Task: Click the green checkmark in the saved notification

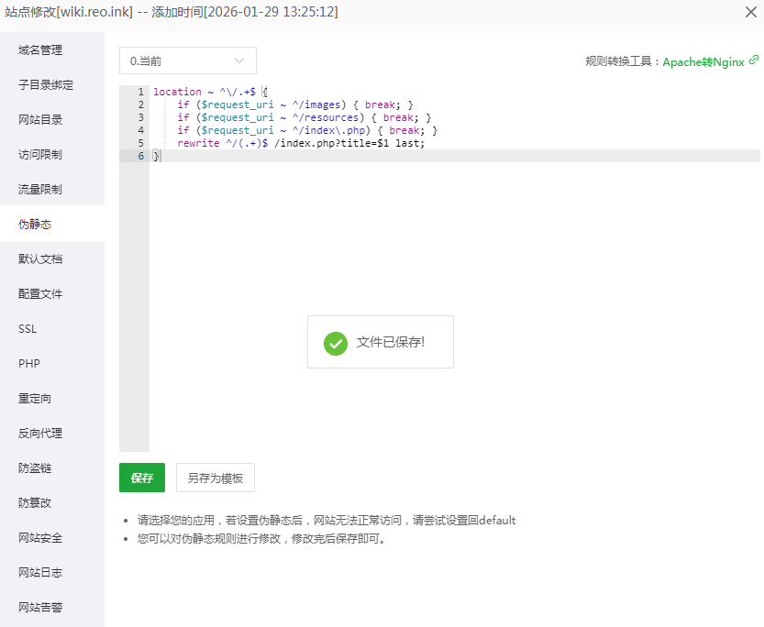Action: tap(335, 341)
